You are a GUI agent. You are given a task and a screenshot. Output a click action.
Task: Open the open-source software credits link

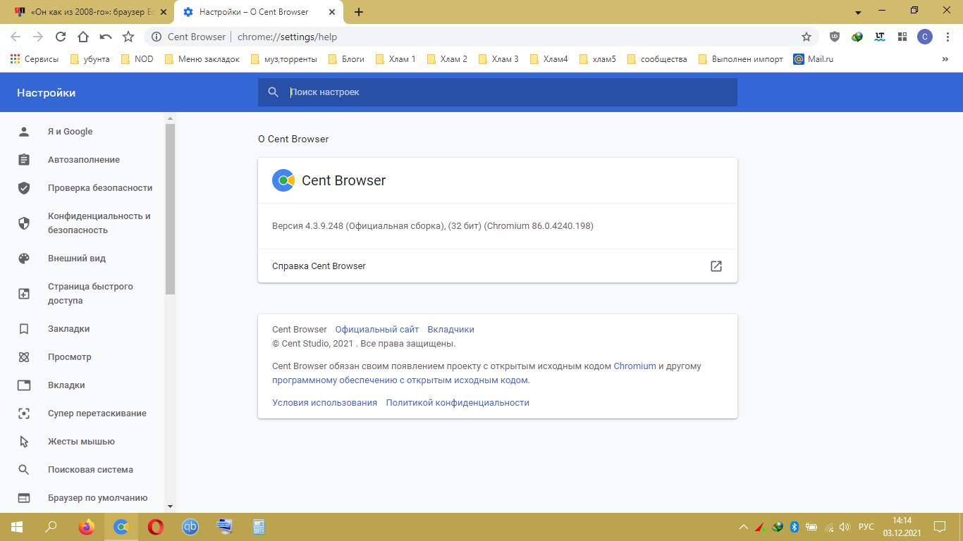[400, 380]
